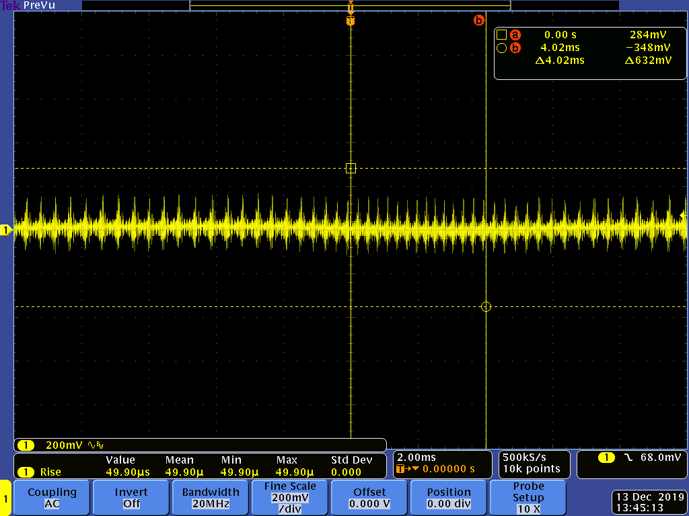The height and width of the screenshot is (516, 689).
Task: Click the trigger delay T arrow icon
Action: 407,469
